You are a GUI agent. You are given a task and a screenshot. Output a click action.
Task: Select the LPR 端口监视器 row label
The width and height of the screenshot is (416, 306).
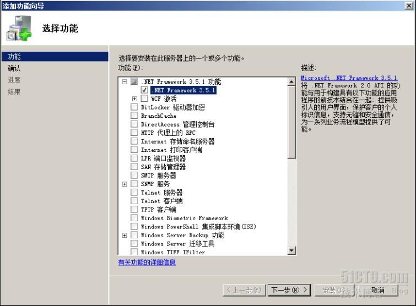(163, 158)
